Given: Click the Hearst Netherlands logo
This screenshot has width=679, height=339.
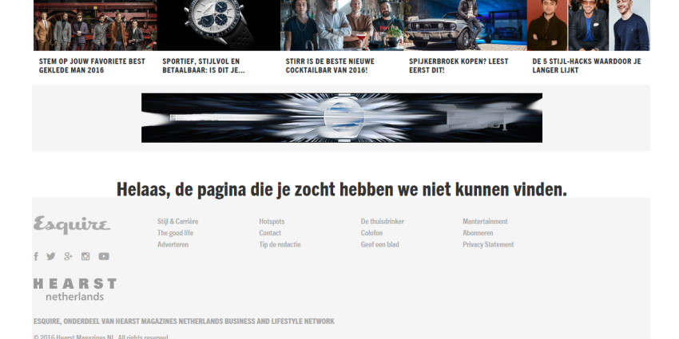Looking at the screenshot, I should pos(75,290).
